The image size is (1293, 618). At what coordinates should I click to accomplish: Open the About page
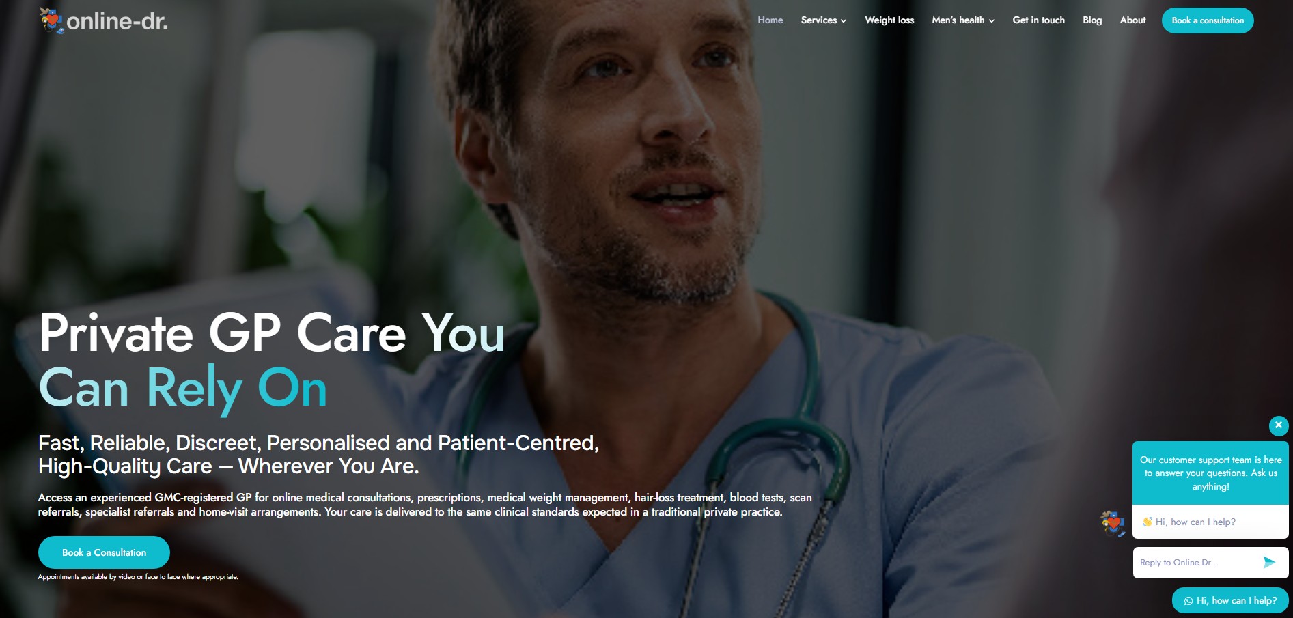[1132, 20]
